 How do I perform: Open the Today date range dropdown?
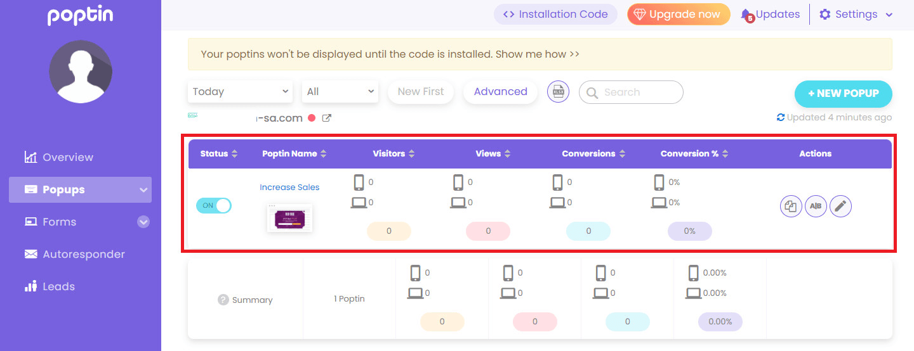(x=240, y=92)
